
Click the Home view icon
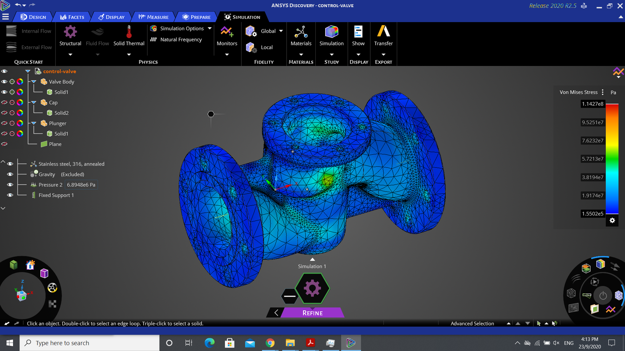31,265
